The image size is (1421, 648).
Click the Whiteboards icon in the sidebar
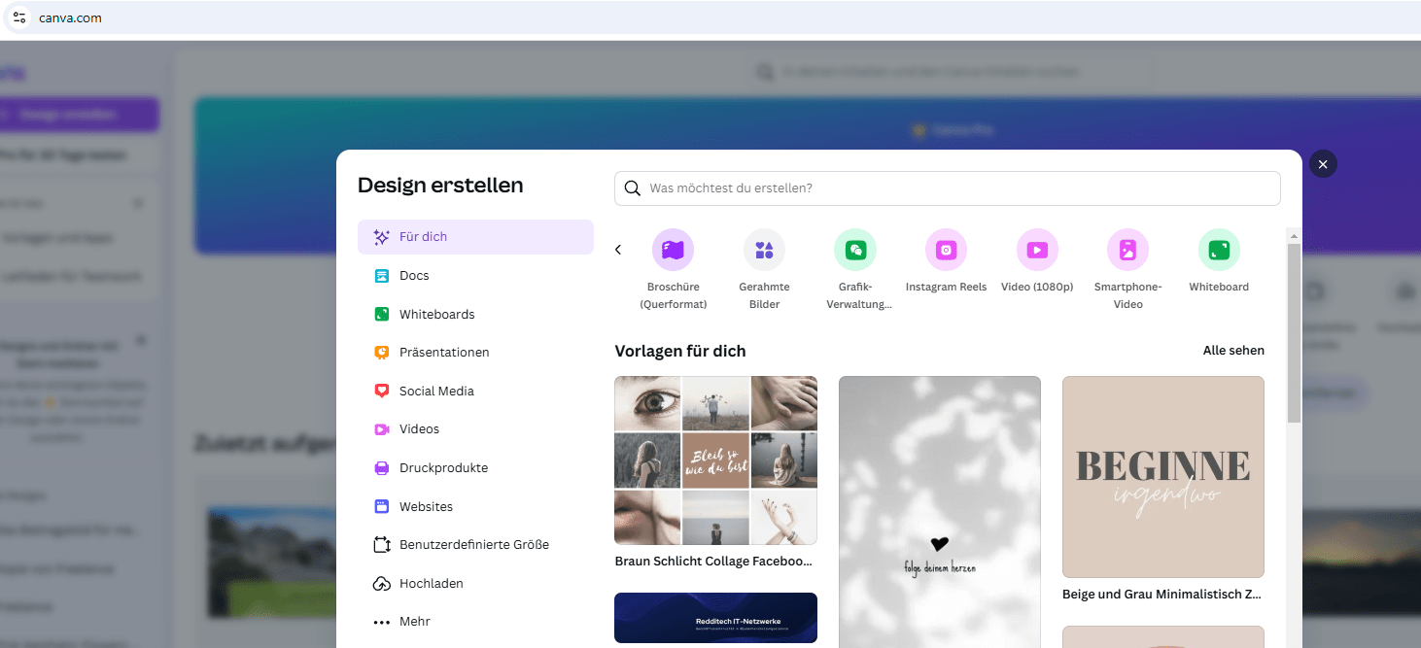coord(382,314)
